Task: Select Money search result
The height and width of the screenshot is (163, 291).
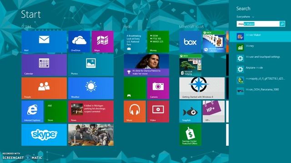Action: [260, 47]
